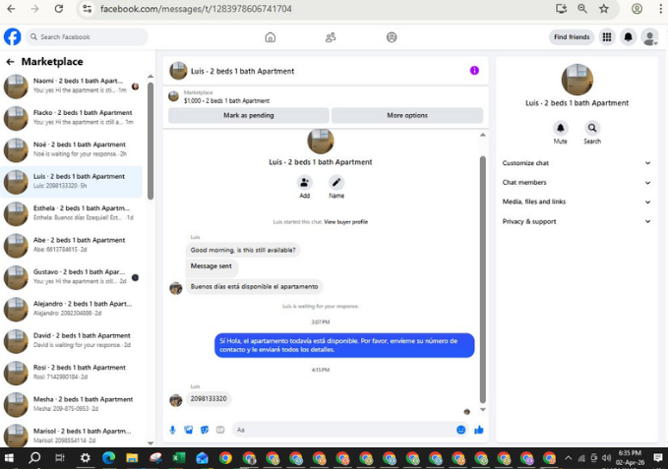Click the back arrow beside Marketplace
668x469 pixels.
(10, 62)
